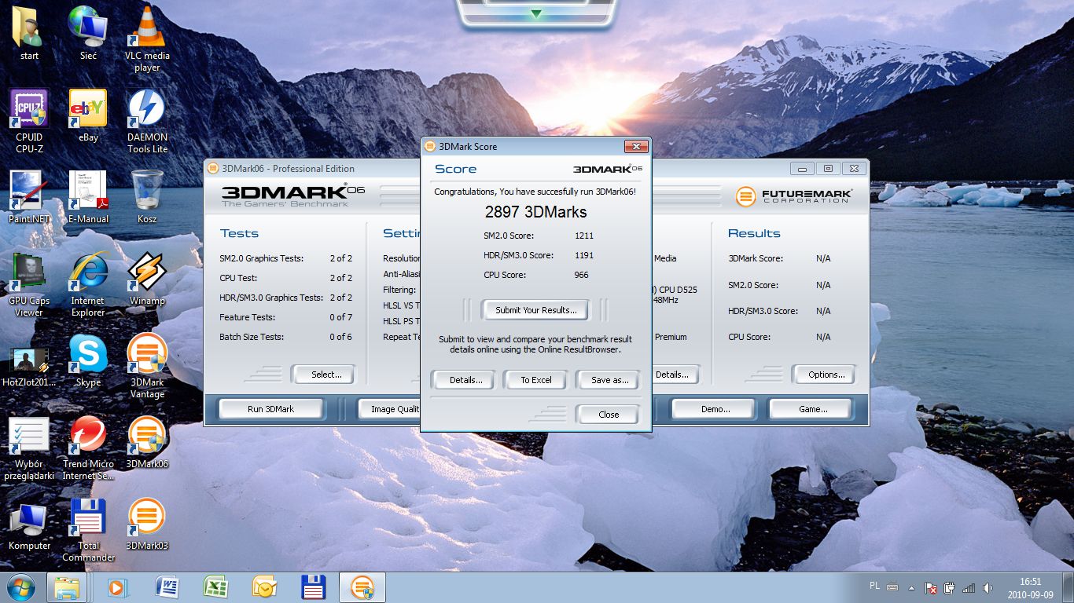Show hidden system tray icons
Image resolution: width=1074 pixels, height=603 pixels.
pos(911,587)
